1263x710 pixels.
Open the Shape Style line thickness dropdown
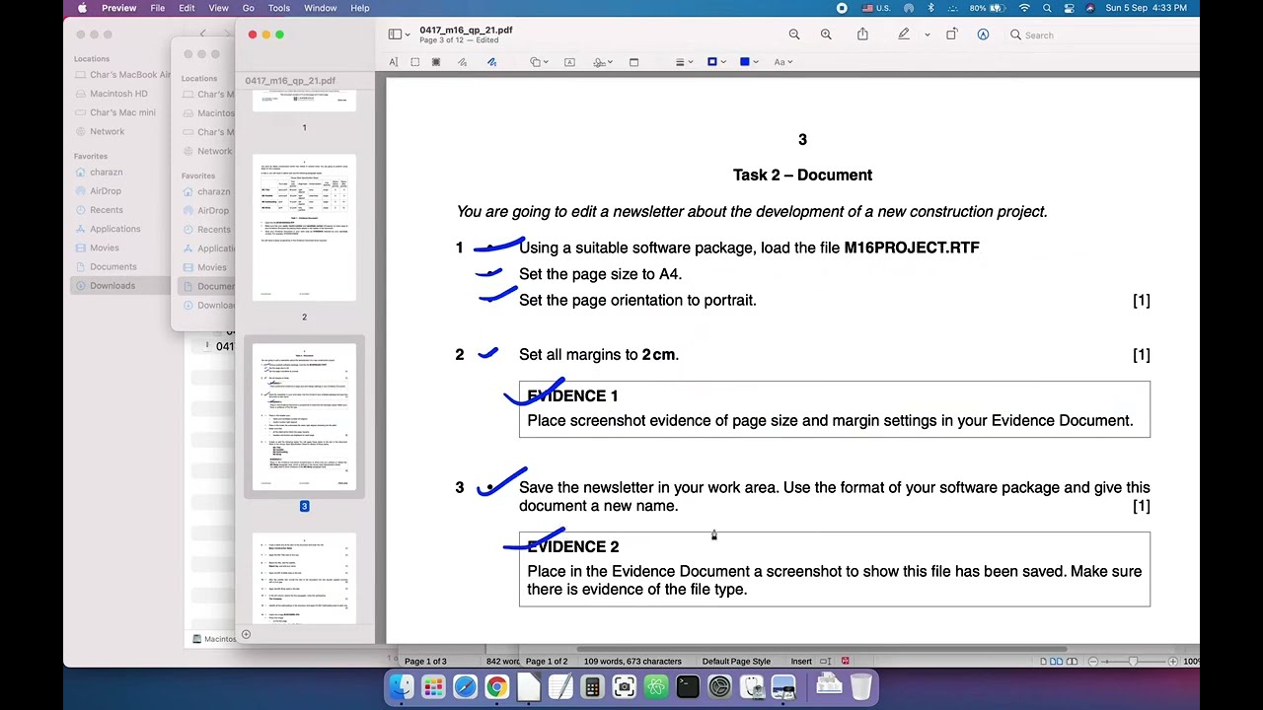[x=682, y=62]
